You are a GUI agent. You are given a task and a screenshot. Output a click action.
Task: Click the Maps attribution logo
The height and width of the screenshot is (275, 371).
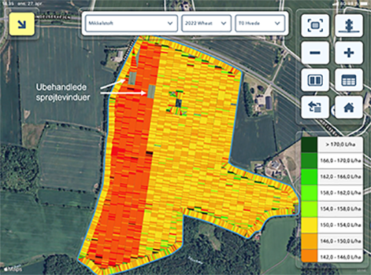(x=13, y=269)
